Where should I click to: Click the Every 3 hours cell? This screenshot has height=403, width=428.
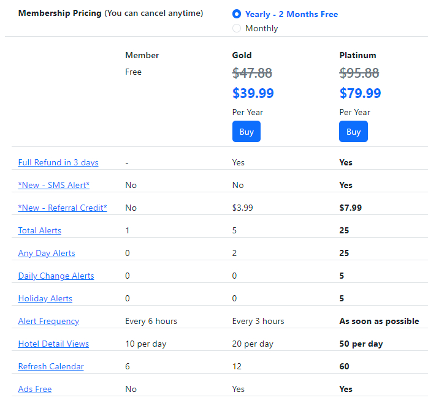tap(258, 321)
